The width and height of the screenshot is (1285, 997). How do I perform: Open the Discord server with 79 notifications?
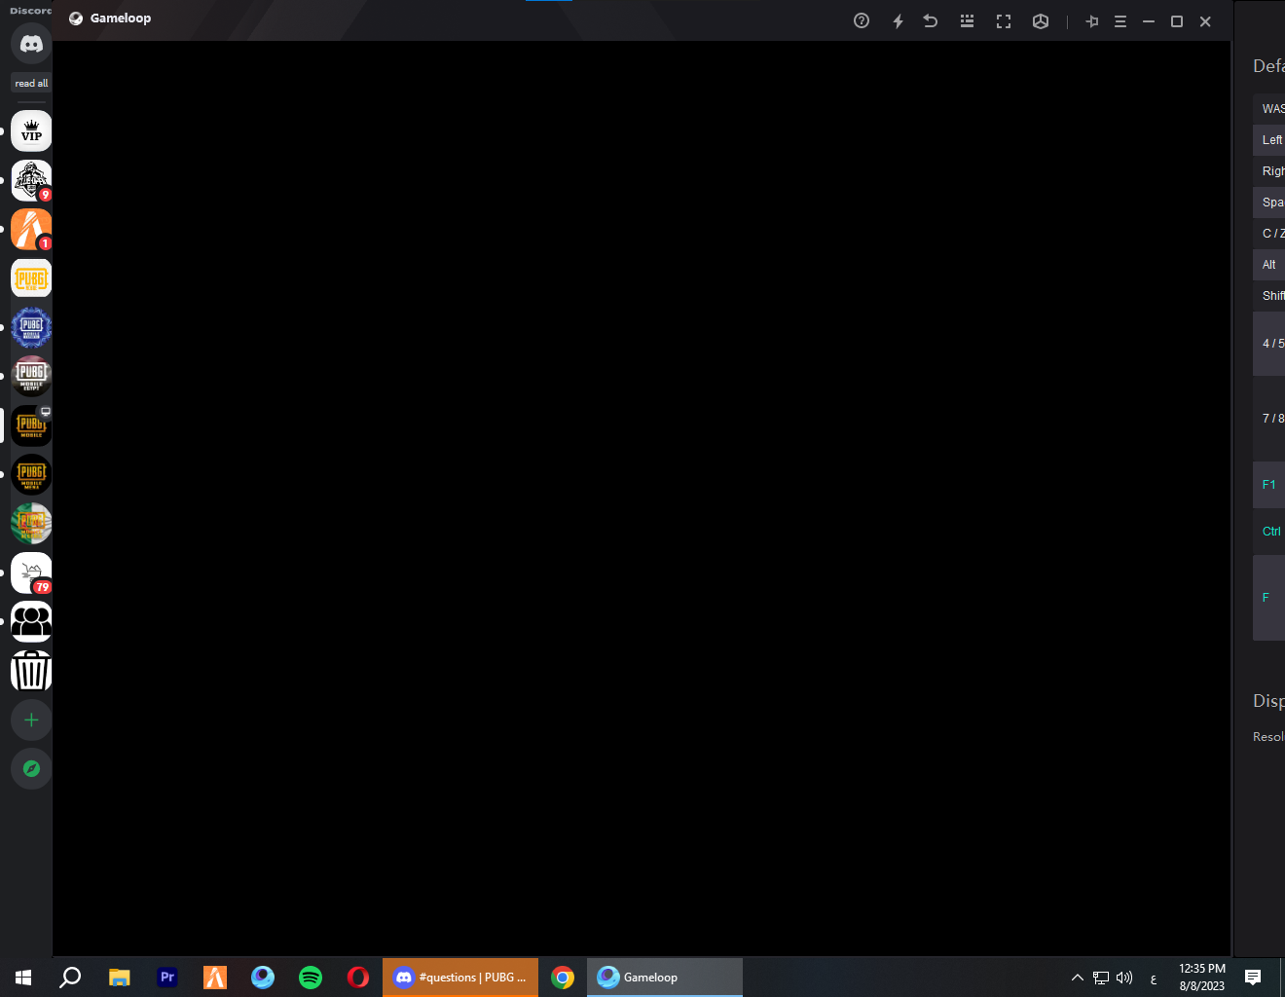pos(31,572)
